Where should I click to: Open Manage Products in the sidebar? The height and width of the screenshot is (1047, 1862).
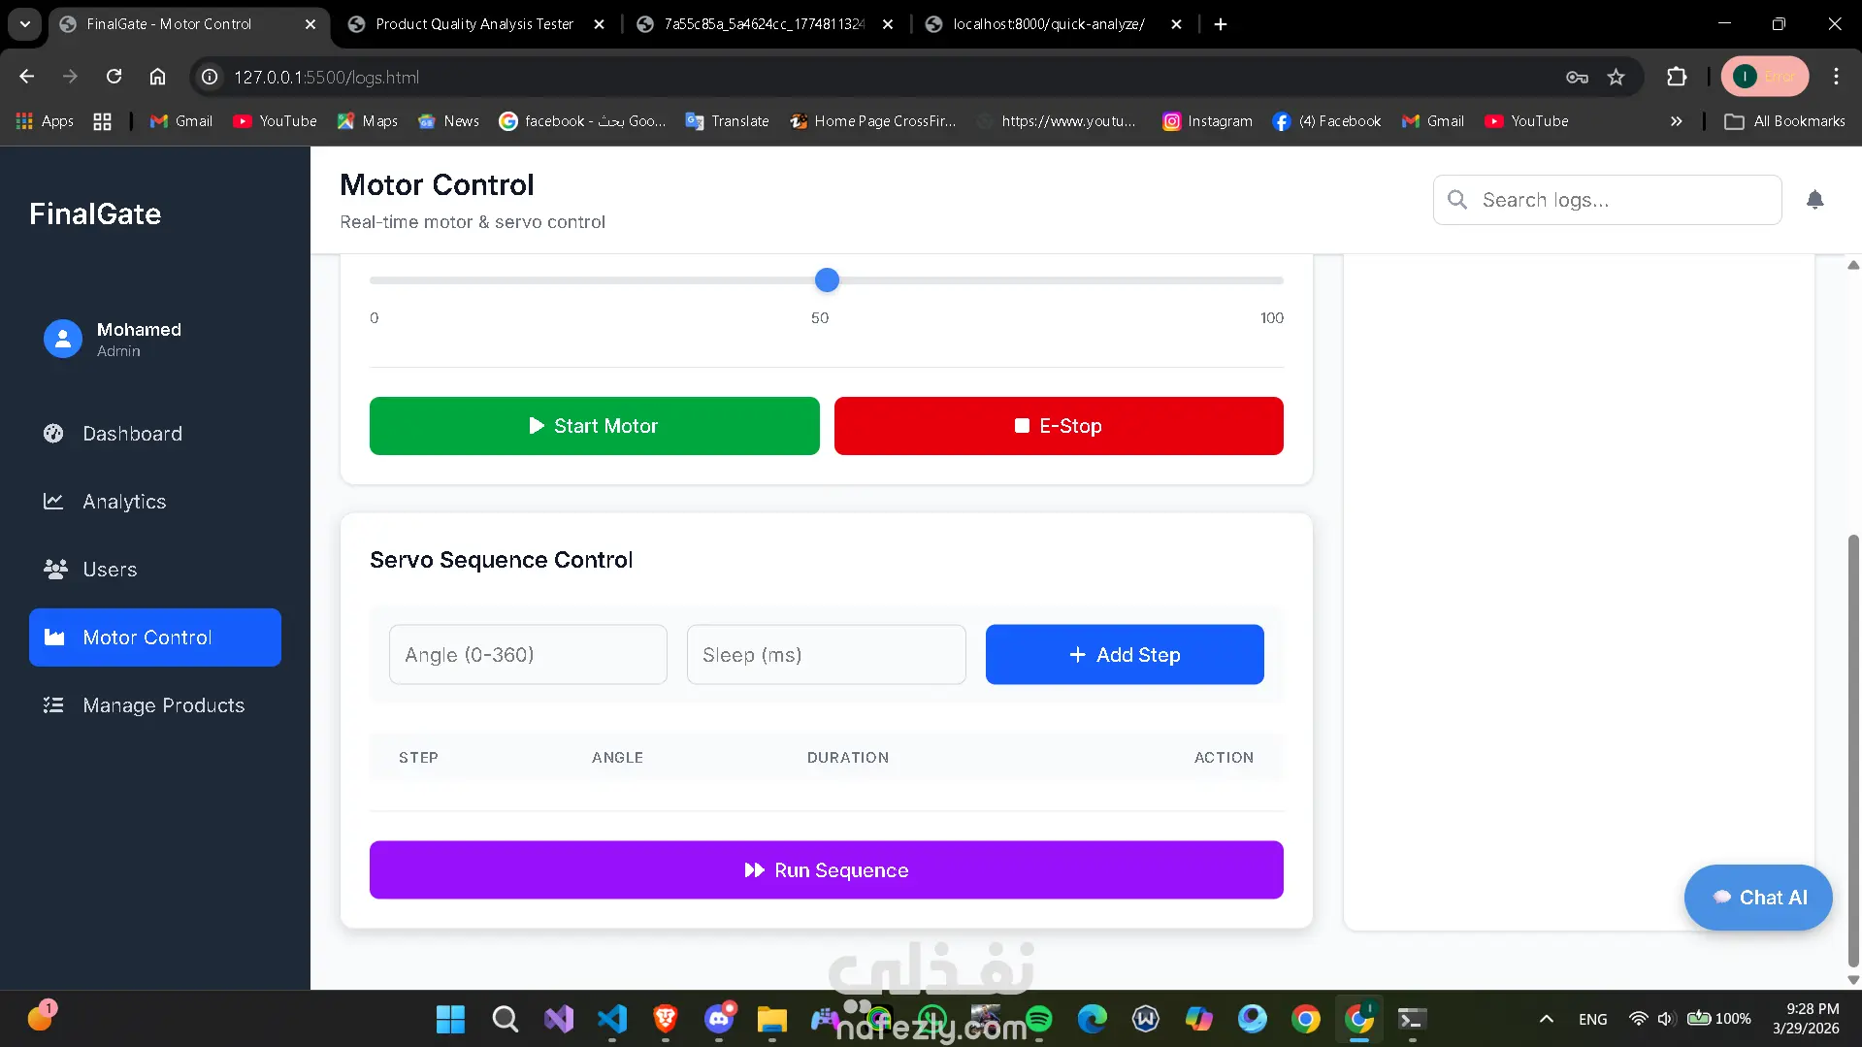155,705
